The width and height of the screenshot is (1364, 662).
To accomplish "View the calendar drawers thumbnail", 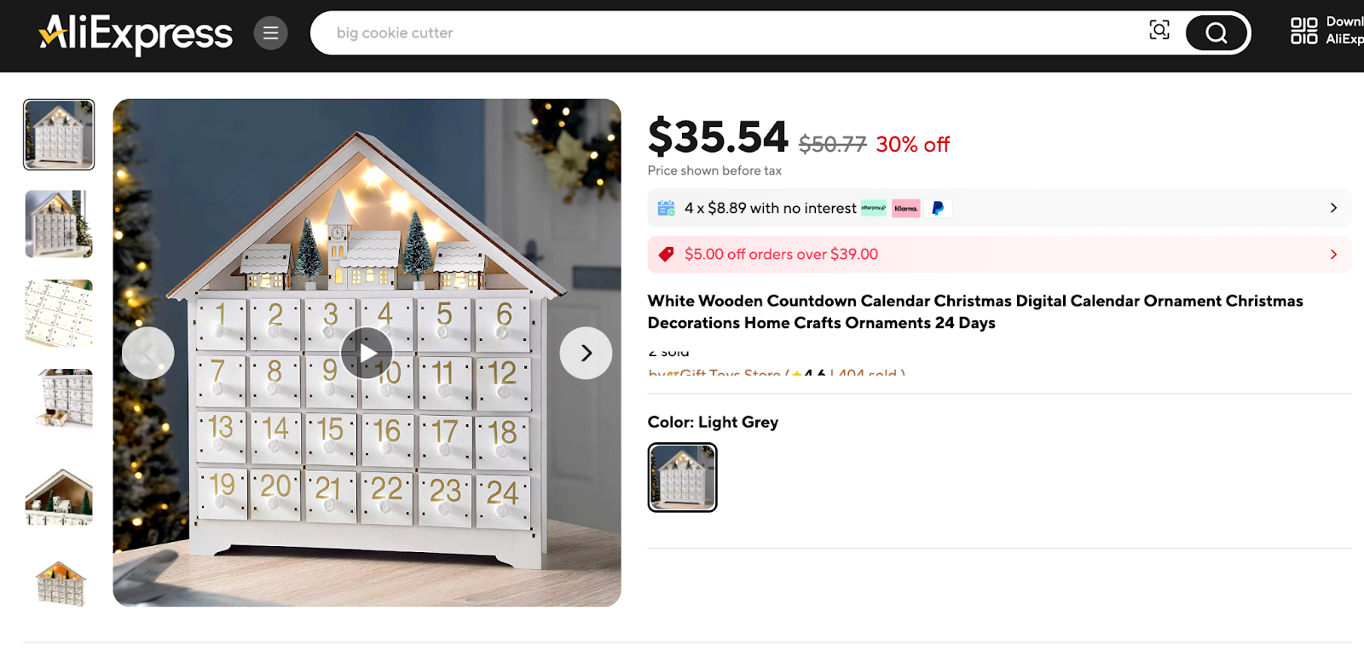I will pyautogui.click(x=58, y=314).
